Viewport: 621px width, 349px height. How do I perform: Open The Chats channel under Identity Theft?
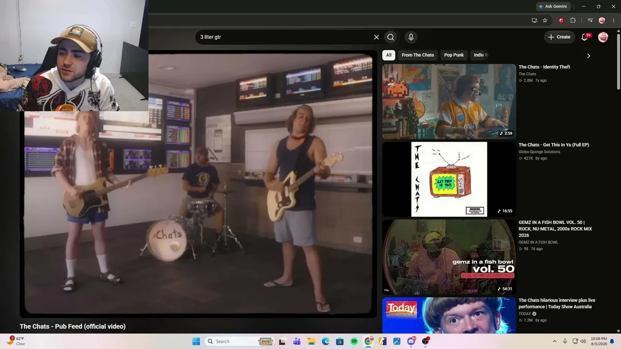pyautogui.click(x=527, y=74)
